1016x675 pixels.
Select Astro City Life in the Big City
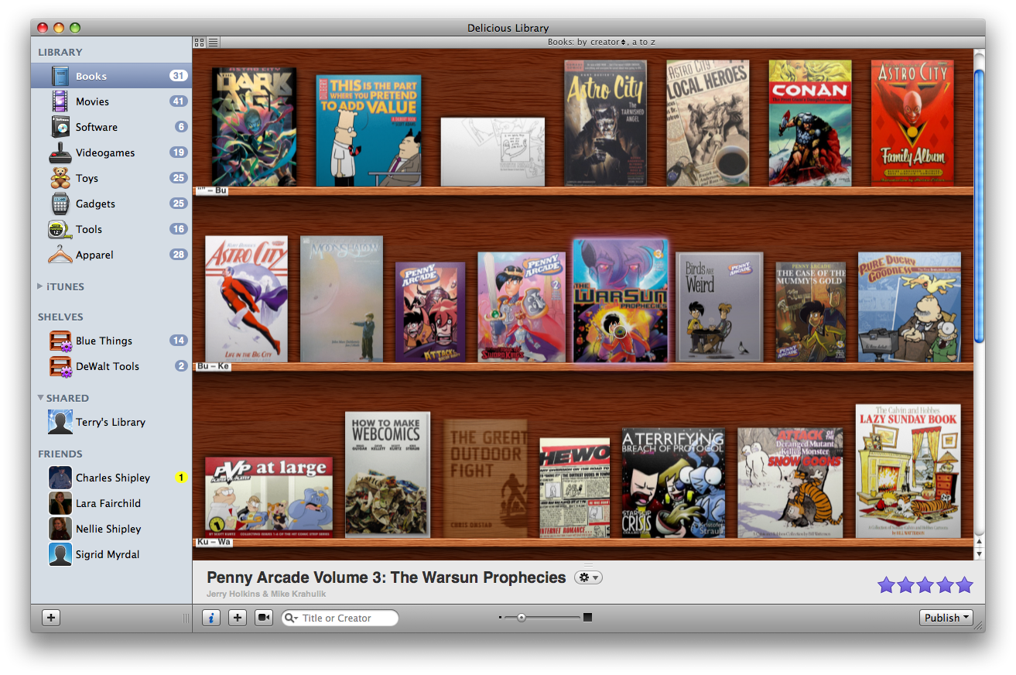tap(246, 299)
